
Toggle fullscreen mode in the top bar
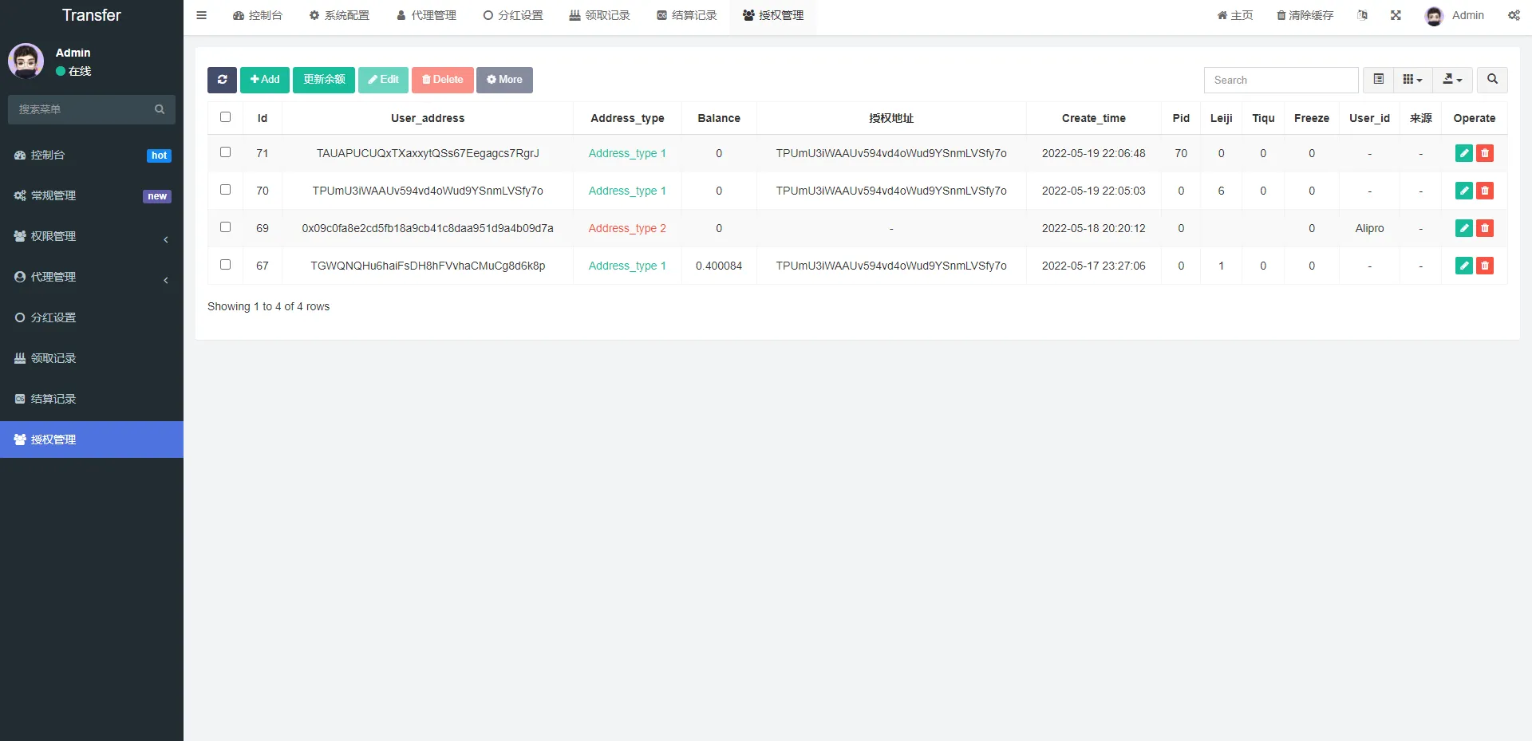(1395, 15)
